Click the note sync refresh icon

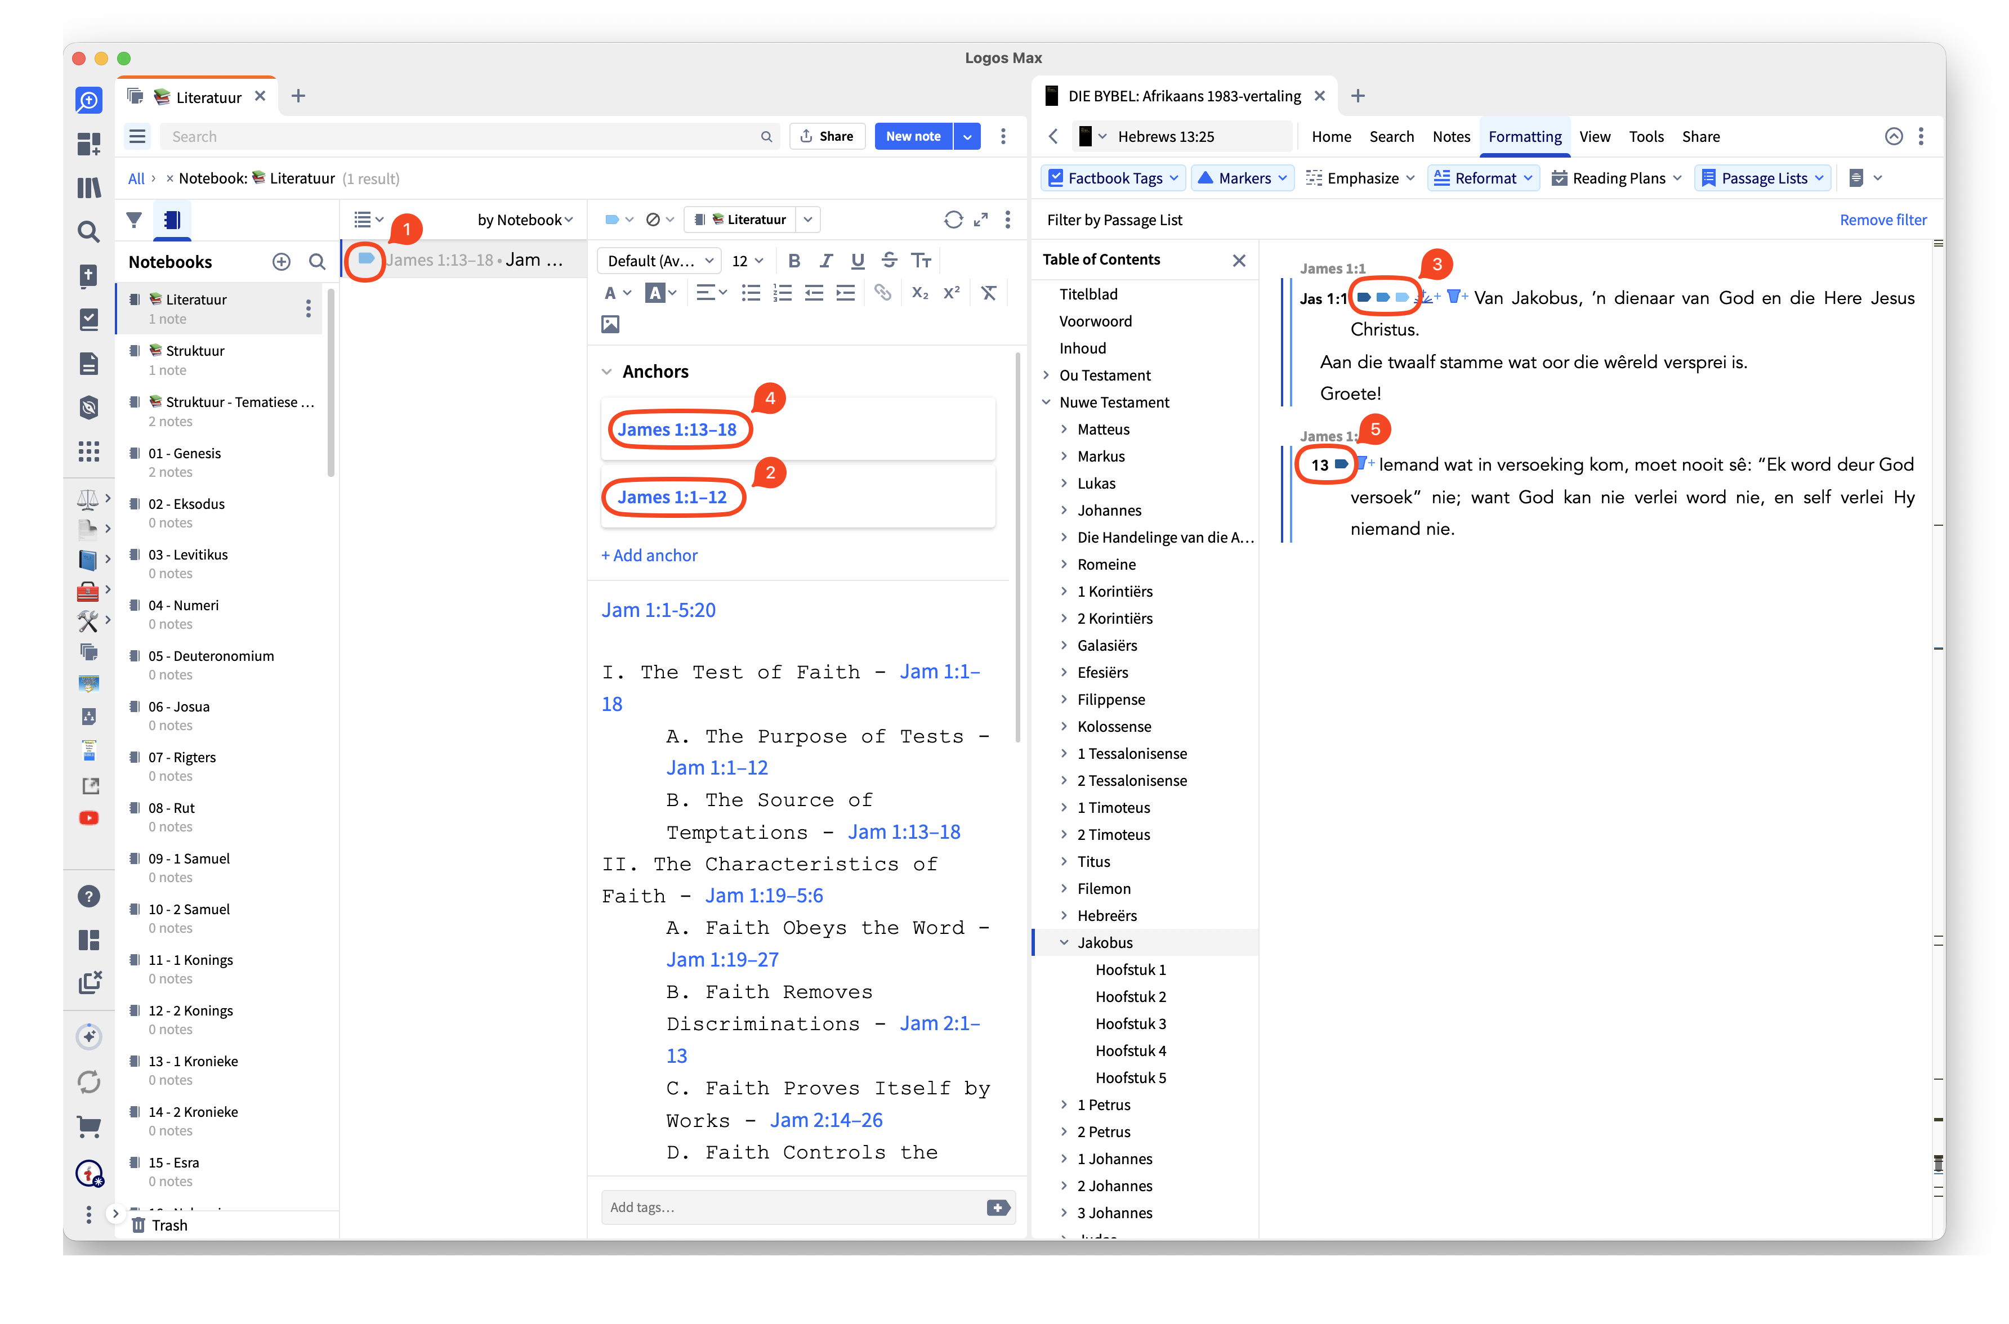point(953,220)
